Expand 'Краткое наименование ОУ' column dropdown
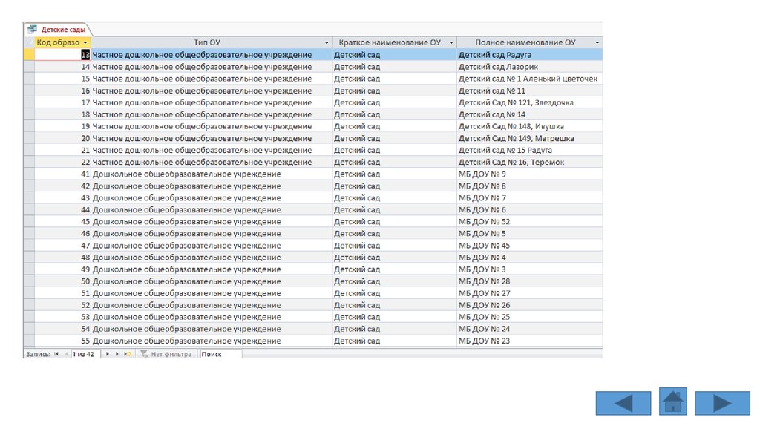 pos(450,43)
